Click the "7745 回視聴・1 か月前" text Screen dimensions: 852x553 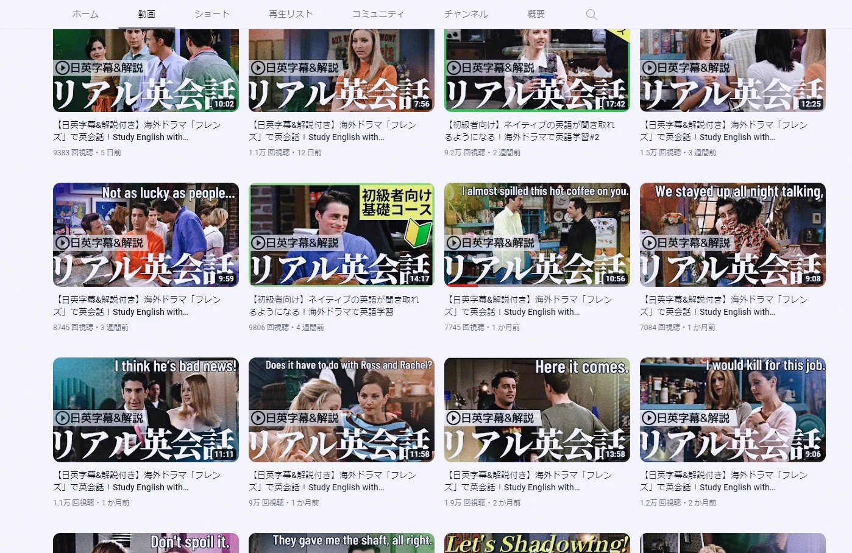[x=482, y=328]
